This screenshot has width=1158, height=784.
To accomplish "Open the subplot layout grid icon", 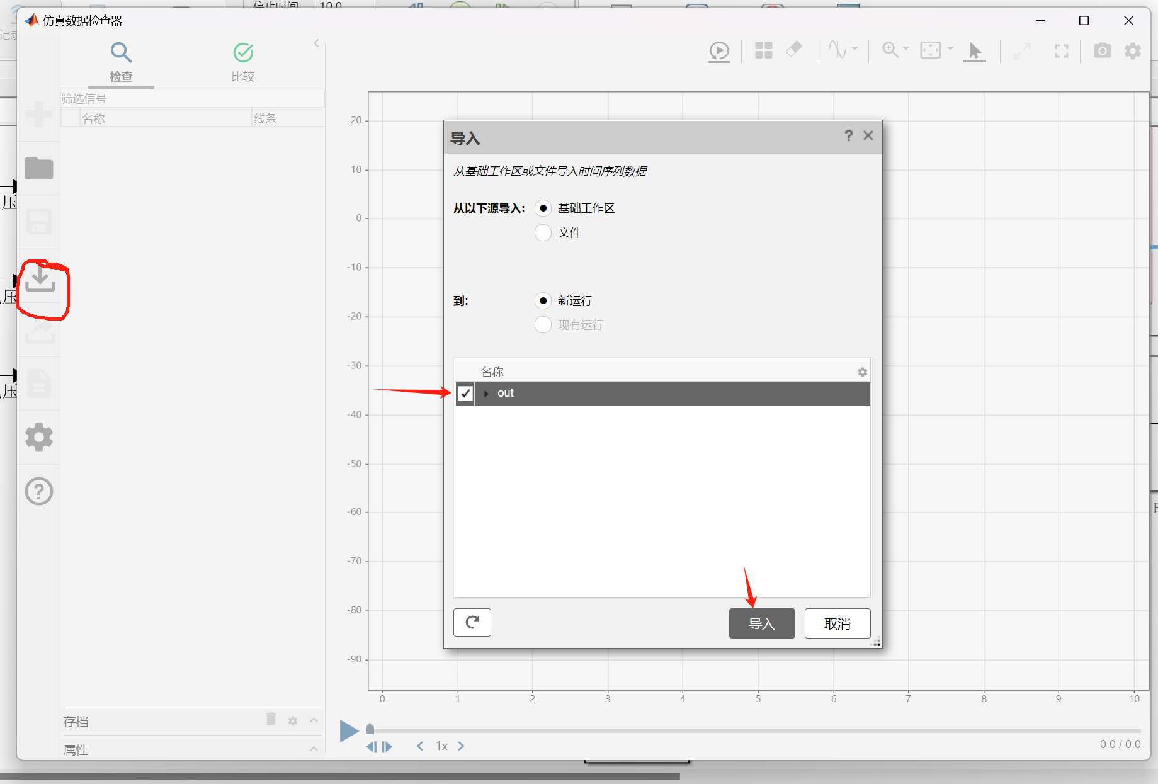I will (763, 50).
